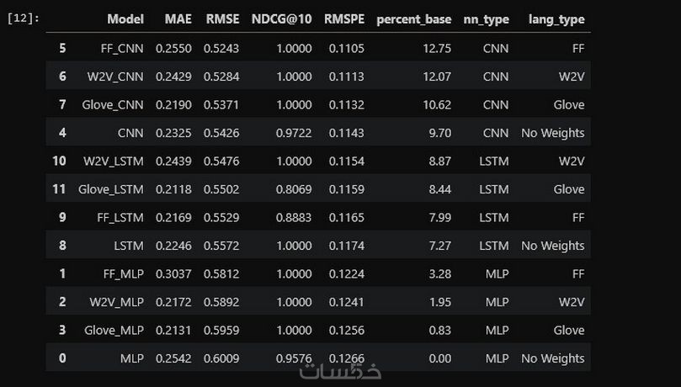This screenshot has height=387, width=681.
Task: Select the NDCG@10 column header
Action: point(281,19)
